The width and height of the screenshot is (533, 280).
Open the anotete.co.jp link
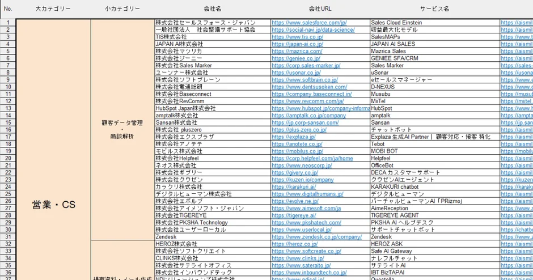tap(297, 144)
